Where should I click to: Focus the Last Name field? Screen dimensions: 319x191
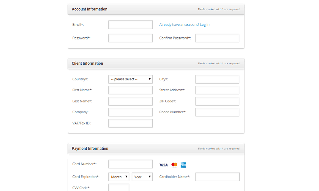click(130, 101)
